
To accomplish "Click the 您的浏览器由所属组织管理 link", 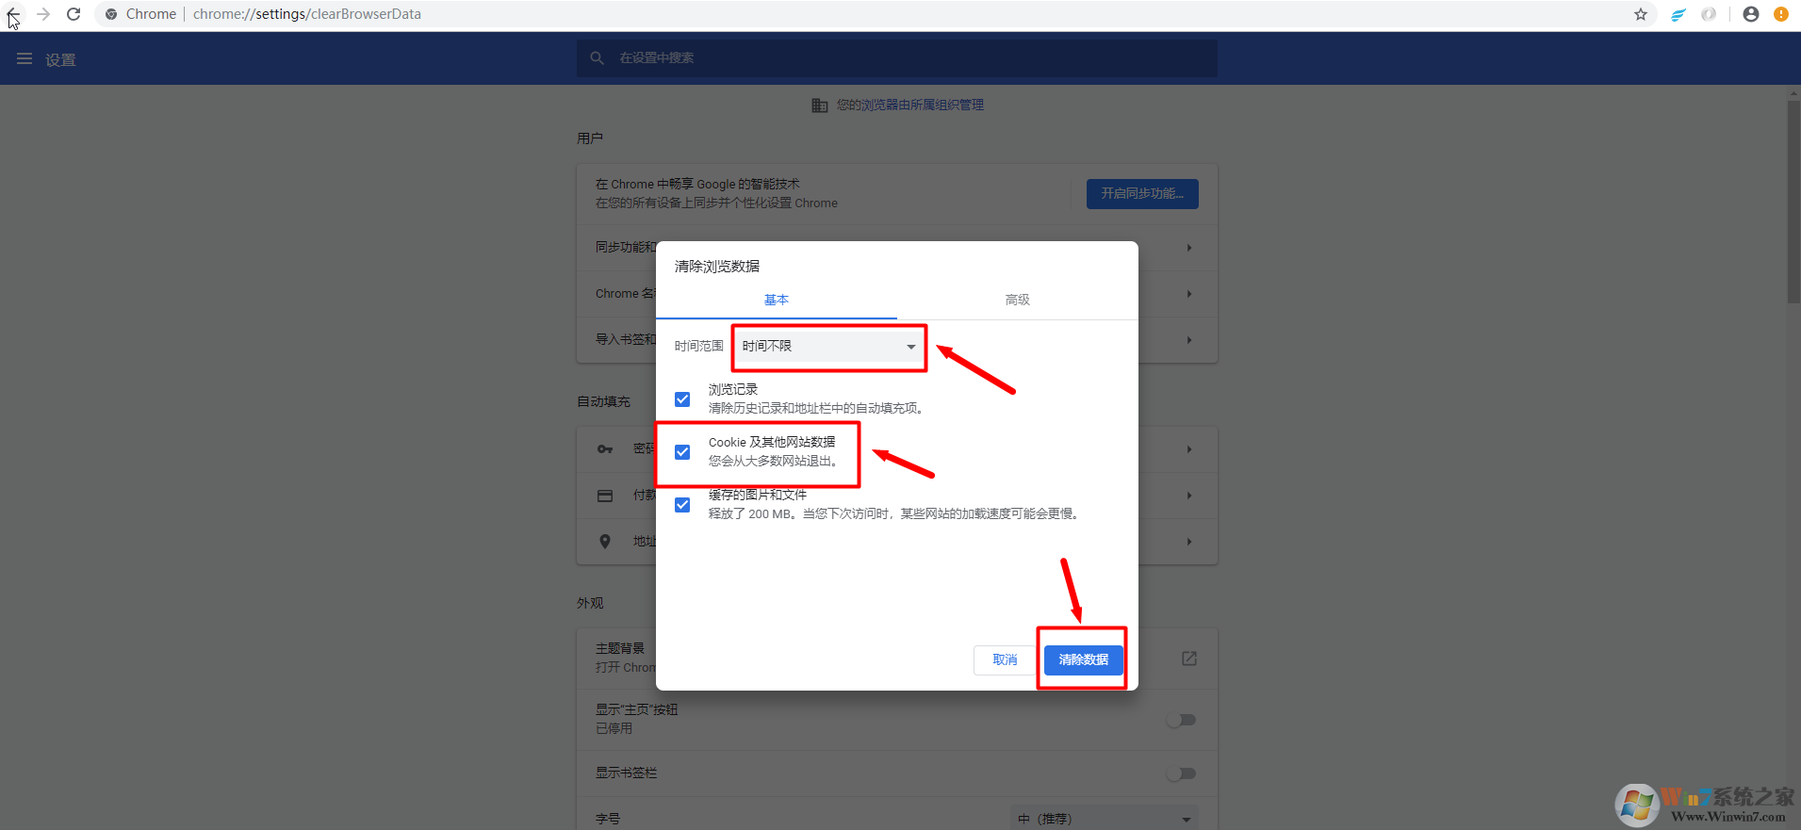I will (910, 106).
